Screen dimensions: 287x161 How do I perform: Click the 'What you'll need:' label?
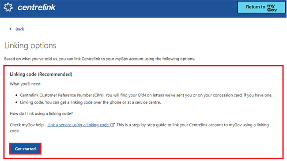[x=26, y=84]
